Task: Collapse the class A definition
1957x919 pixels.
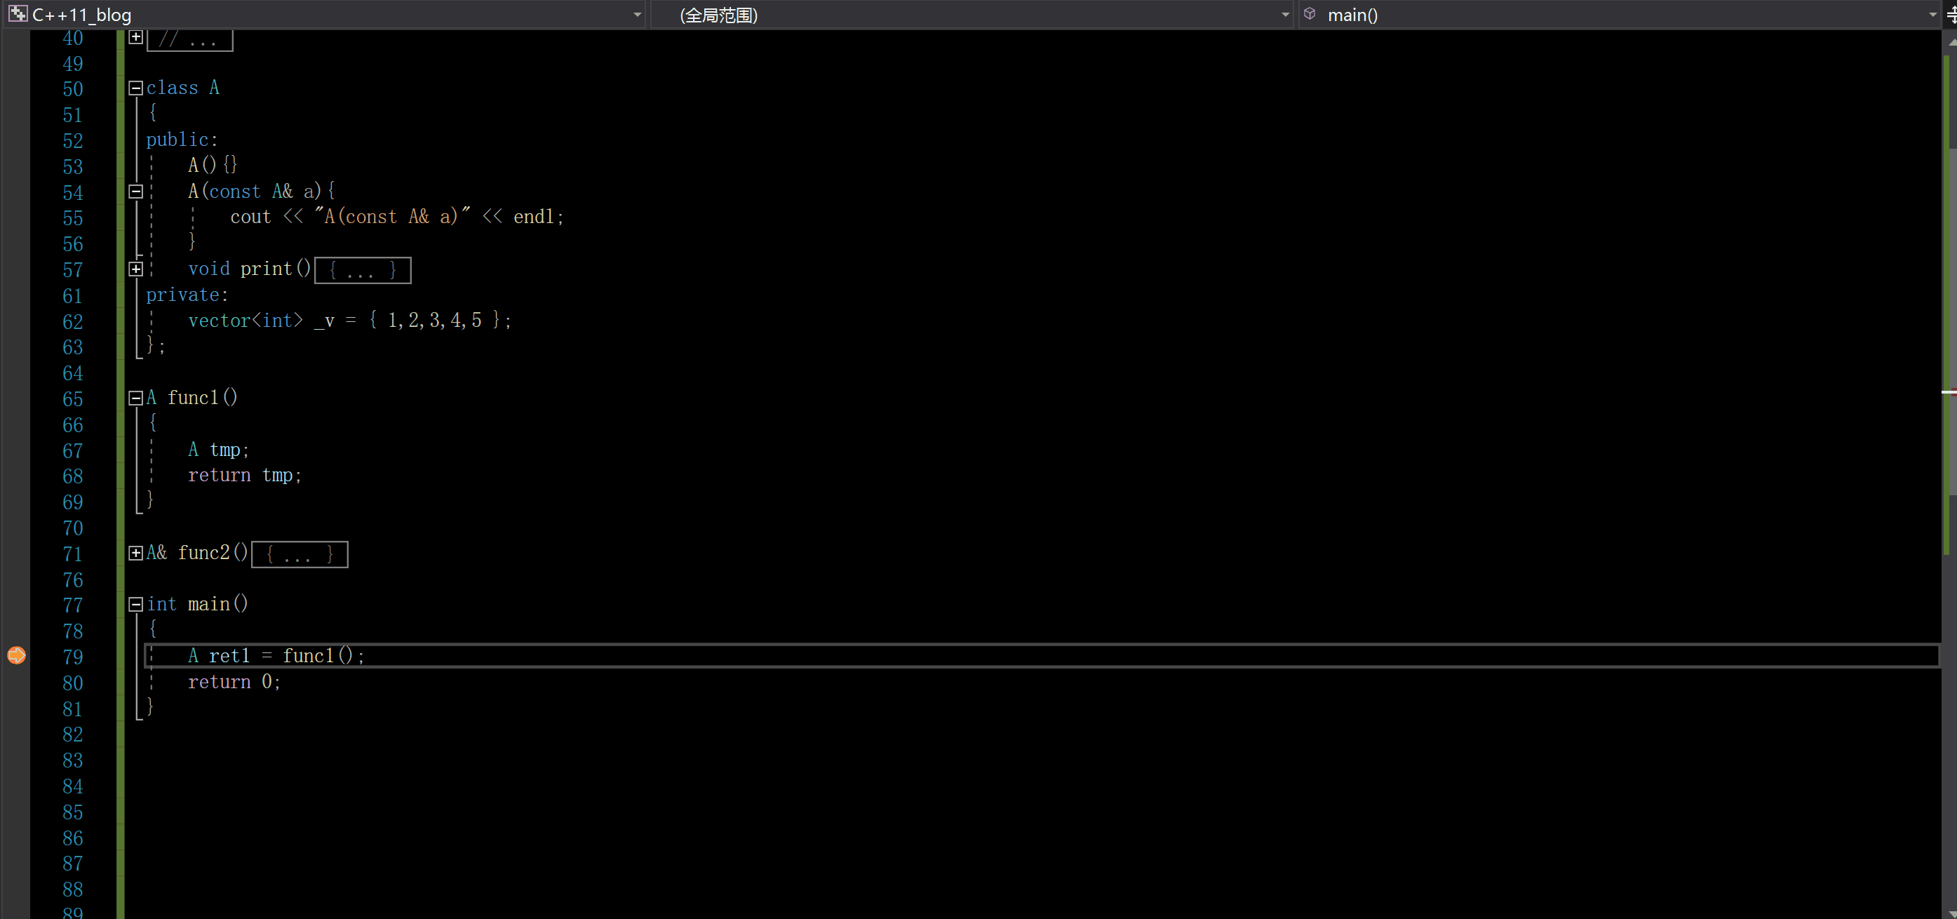Action: click(136, 88)
